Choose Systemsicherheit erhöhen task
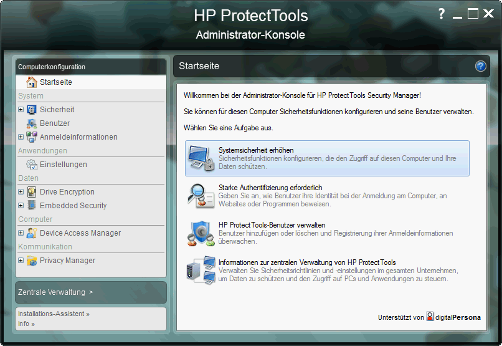The height and width of the screenshot is (346, 502). pos(327,158)
